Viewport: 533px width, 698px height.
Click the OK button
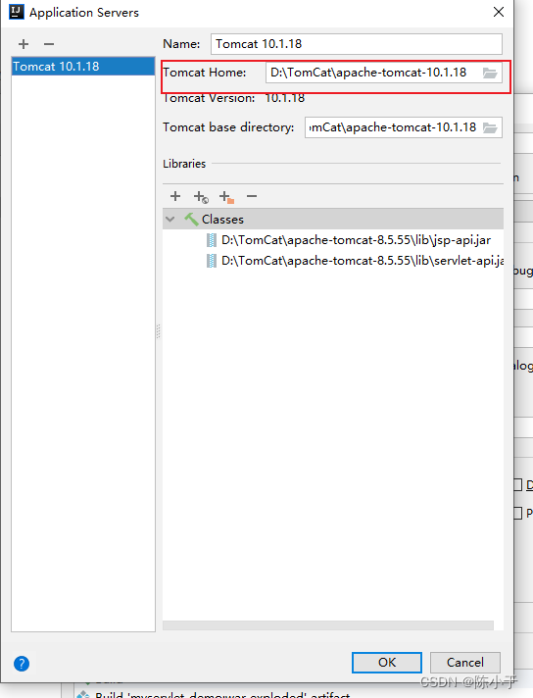pyautogui.click(x=387, y=663)
